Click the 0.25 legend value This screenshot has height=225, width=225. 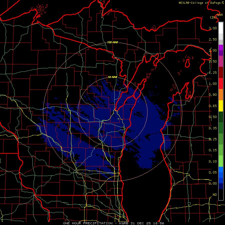point(213,139)
